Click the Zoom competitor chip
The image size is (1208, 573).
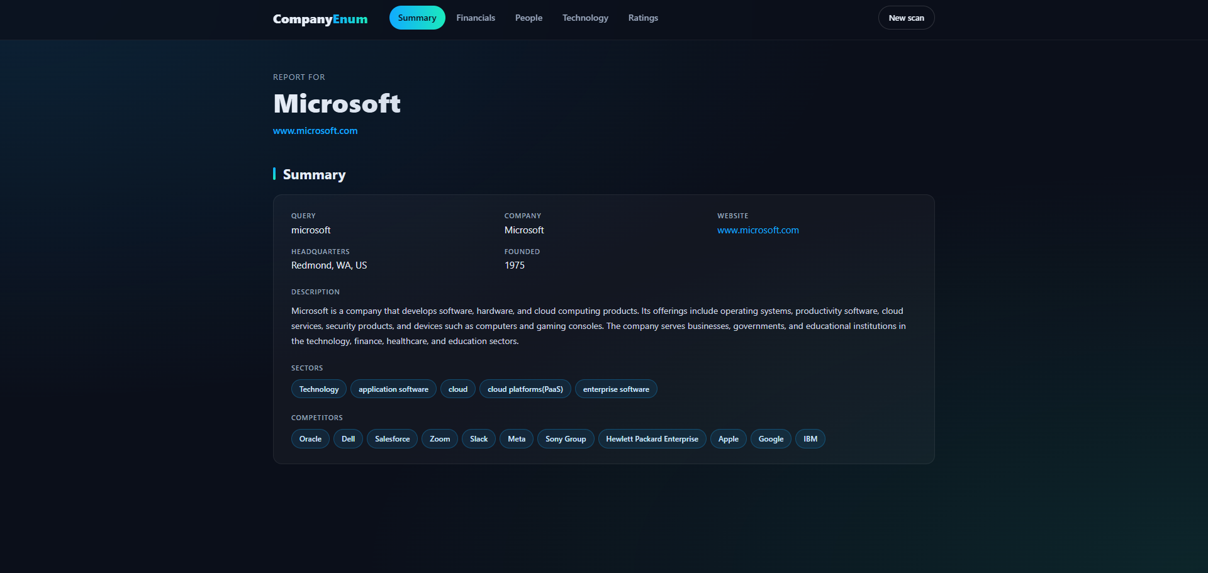(440, 438)
